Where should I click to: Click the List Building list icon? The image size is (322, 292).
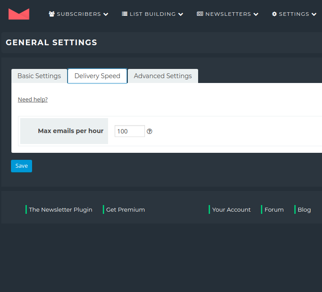pos(124,14)
